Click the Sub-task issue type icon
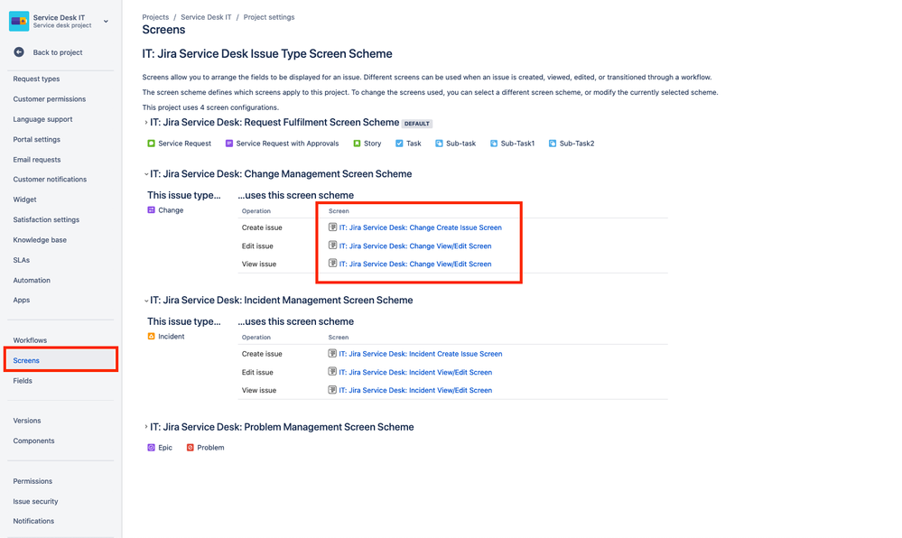The height and width of the screenshot is (538, 902). coord(439,144)
